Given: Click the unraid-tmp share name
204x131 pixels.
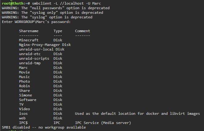Looking at the screenshot, I should coord(30,63).
